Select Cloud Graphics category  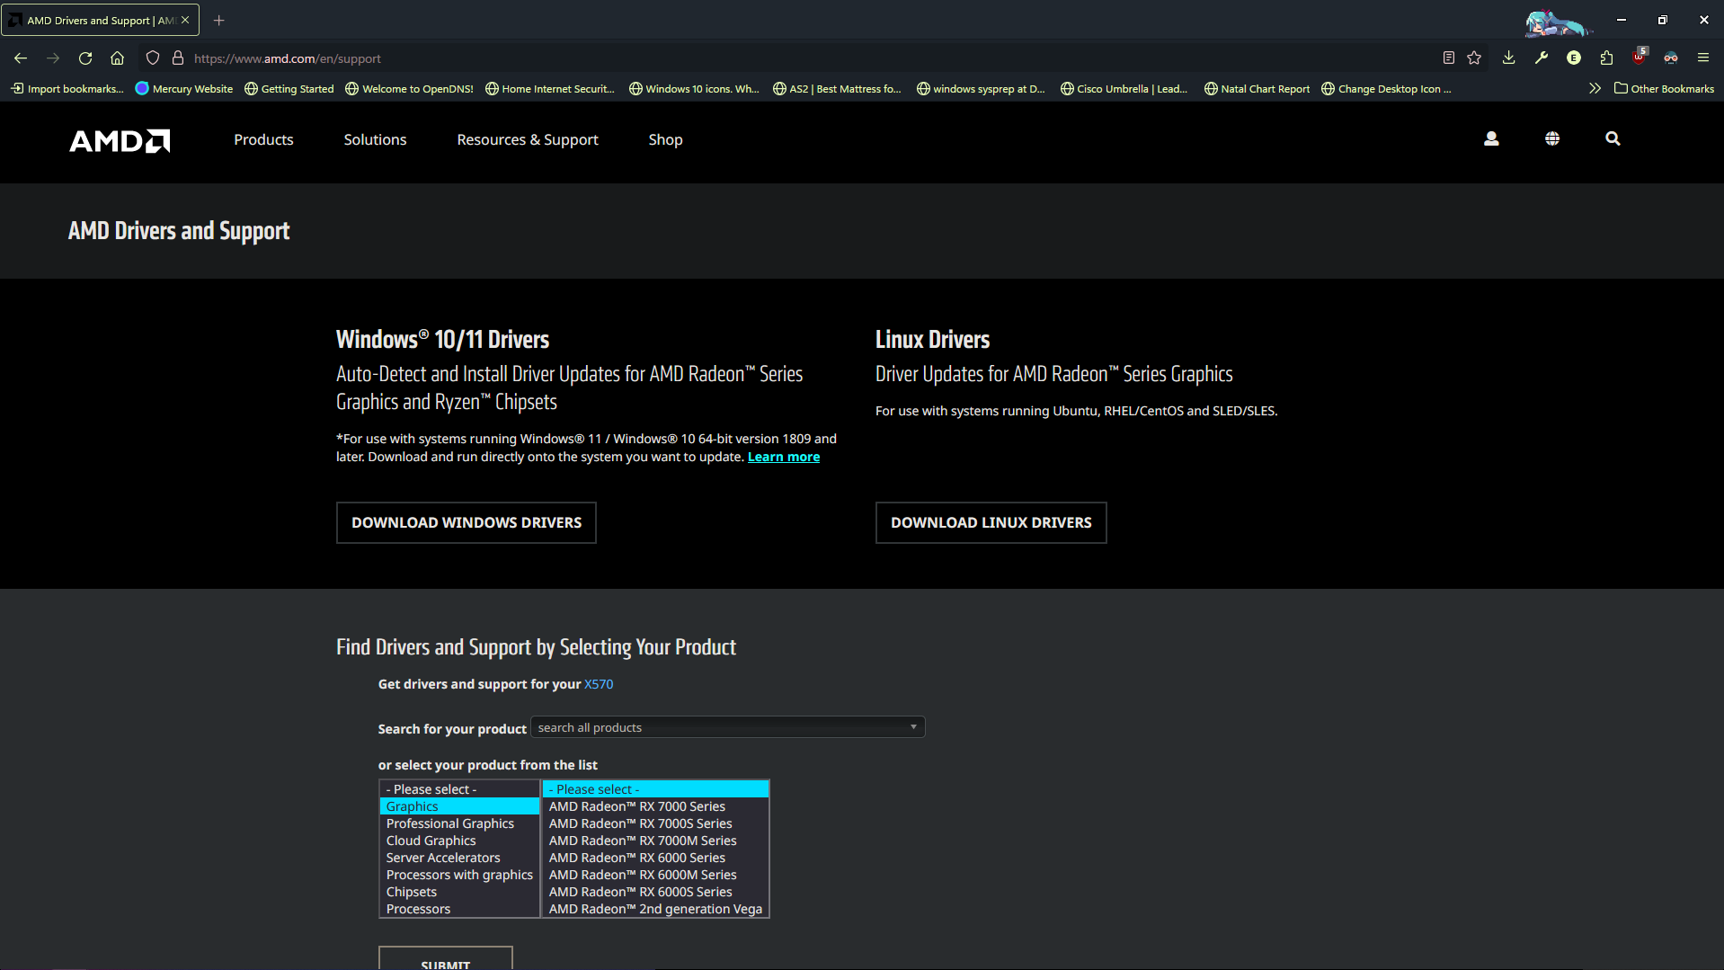point(459,841)
